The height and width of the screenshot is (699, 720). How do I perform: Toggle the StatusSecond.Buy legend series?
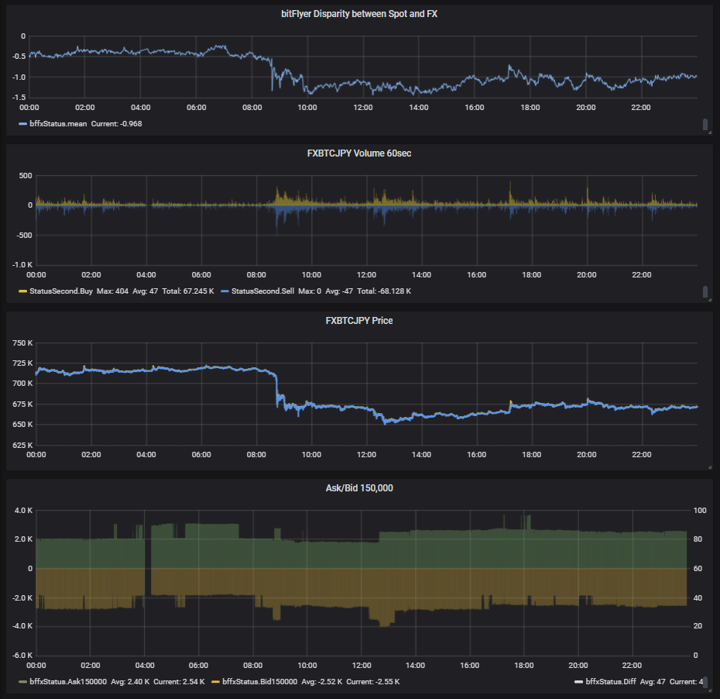point(61,291)
